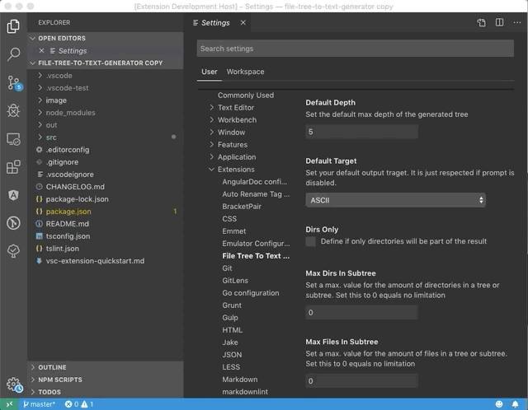Open tsconfig.json file

pyautogui.click(x=106, y=236)
